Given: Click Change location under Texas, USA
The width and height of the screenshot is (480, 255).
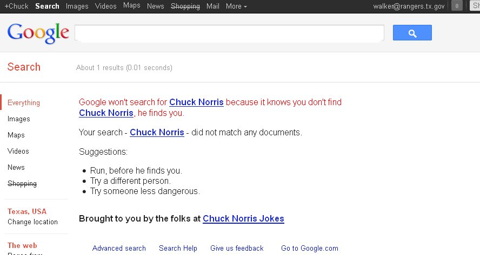Looking at the screenshot, I should pyautogui.click(x=32, y=222).
